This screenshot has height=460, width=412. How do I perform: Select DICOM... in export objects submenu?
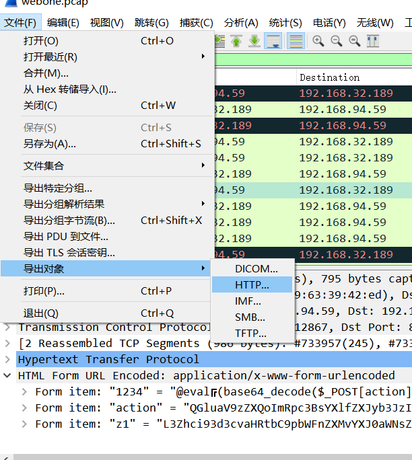point(252,269)
